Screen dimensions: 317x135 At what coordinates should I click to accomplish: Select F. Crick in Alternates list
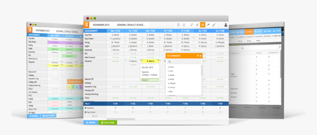170,71
